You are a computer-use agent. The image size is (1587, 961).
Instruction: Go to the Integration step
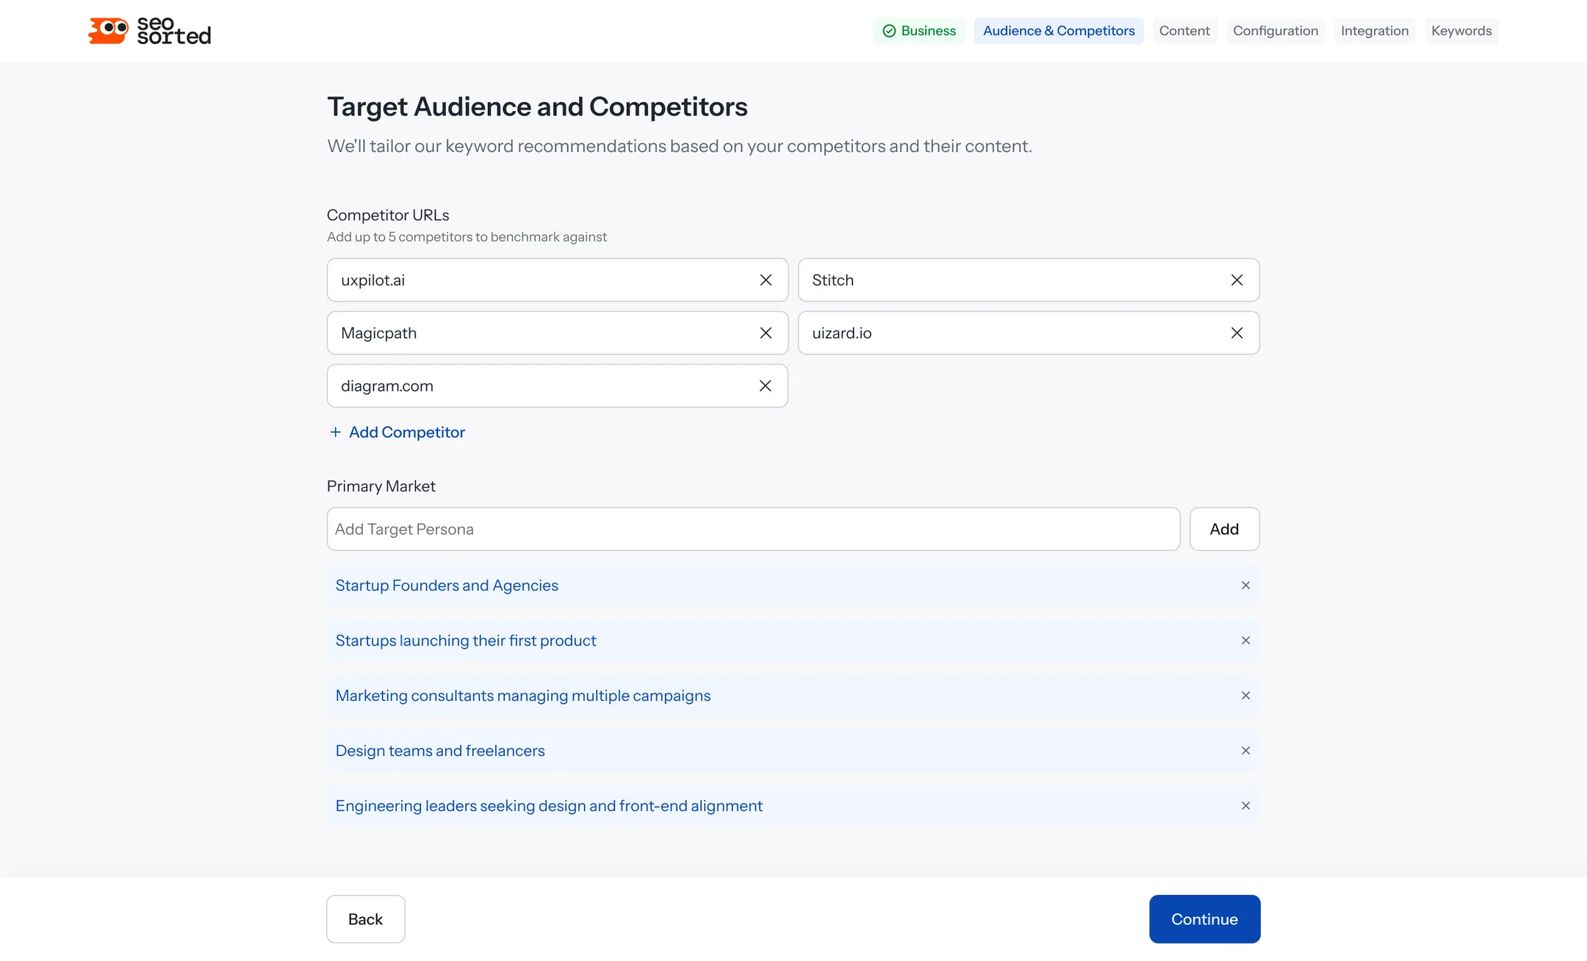(1375, 31)
